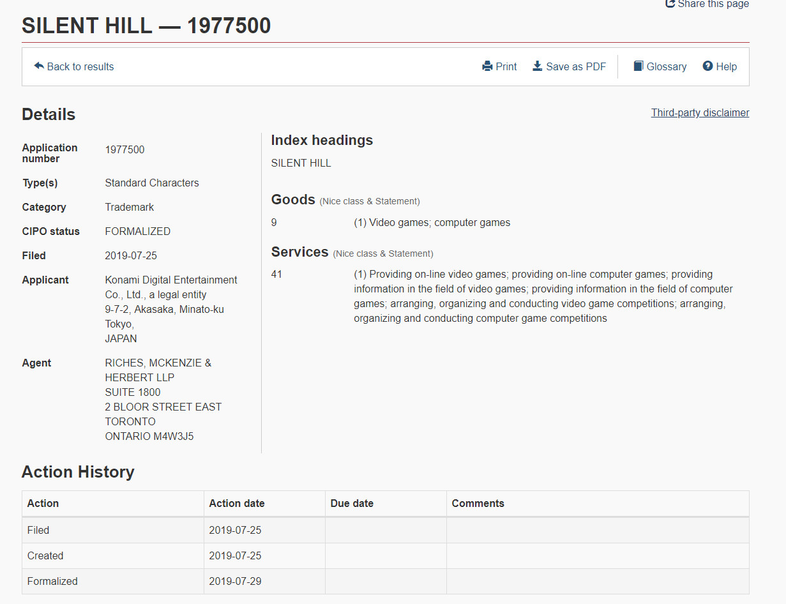Click the 2019-07-29 action date cell
This screenshot has height=604, width=786.
pyautogui.click(x=235, y=581)
